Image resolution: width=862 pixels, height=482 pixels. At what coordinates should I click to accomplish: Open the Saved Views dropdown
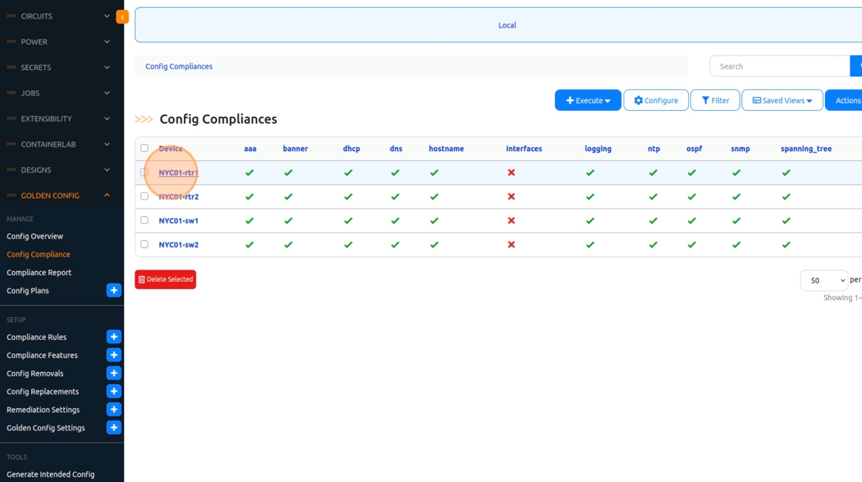pos(782,100)
